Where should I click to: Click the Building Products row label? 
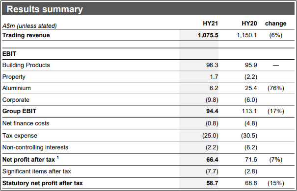coord(26,65)
